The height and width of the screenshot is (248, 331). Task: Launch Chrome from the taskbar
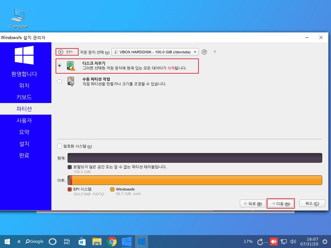coord(112,242)
